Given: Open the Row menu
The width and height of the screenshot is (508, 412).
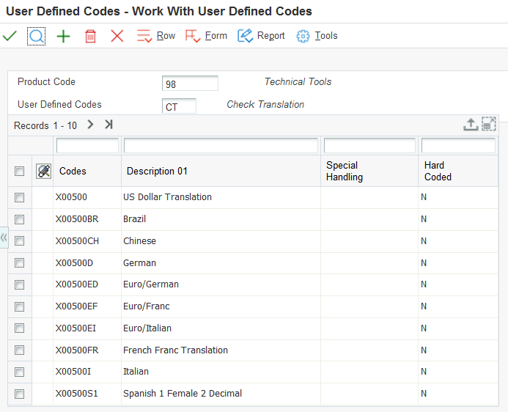Looking at the screenshot, I should (156, 36).
